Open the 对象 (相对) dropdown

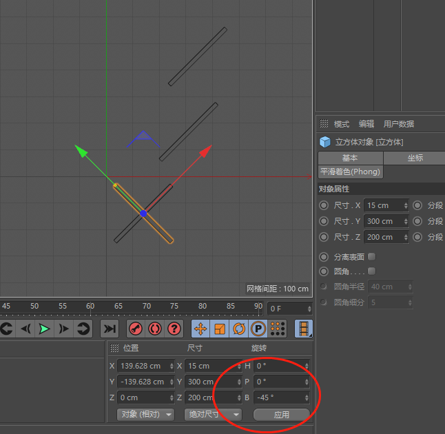click(147, 414)
